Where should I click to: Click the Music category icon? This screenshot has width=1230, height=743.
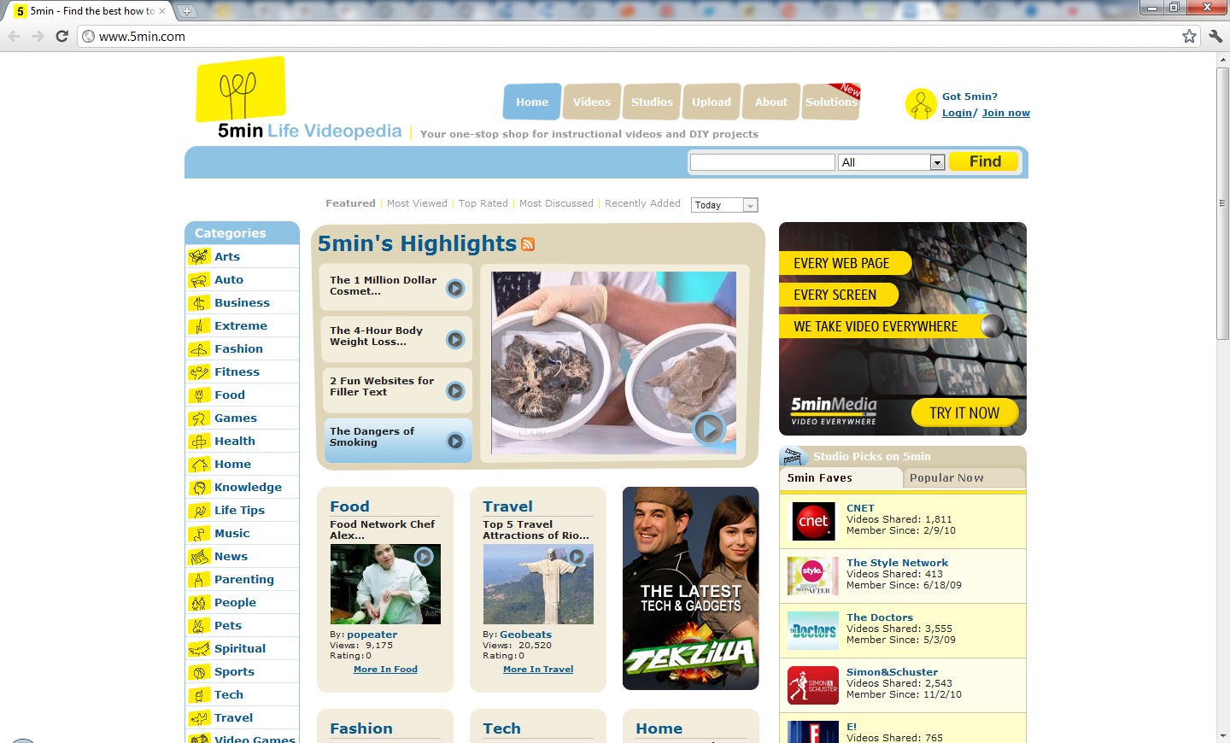click(199, 533)
